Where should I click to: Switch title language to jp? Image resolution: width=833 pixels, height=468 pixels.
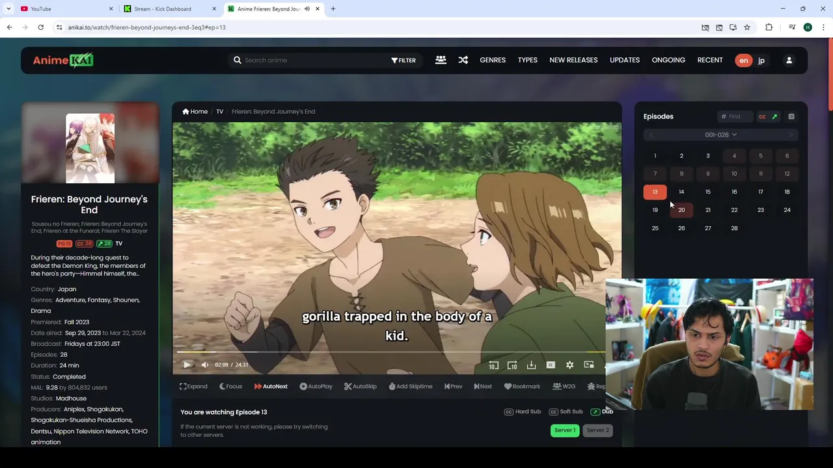[761, 60]
